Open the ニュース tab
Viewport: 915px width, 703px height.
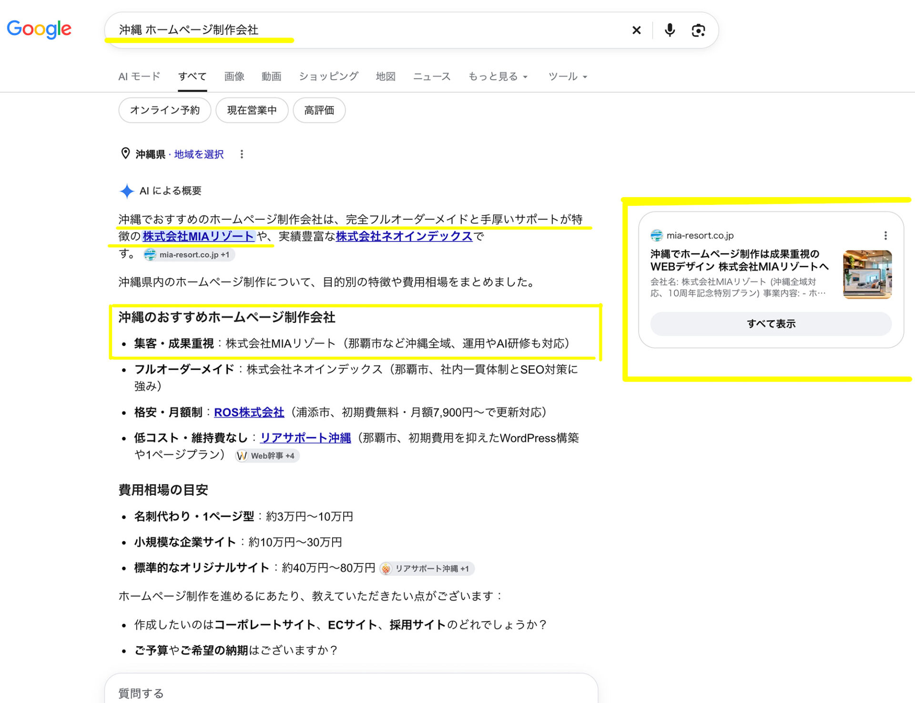point(432,76)
